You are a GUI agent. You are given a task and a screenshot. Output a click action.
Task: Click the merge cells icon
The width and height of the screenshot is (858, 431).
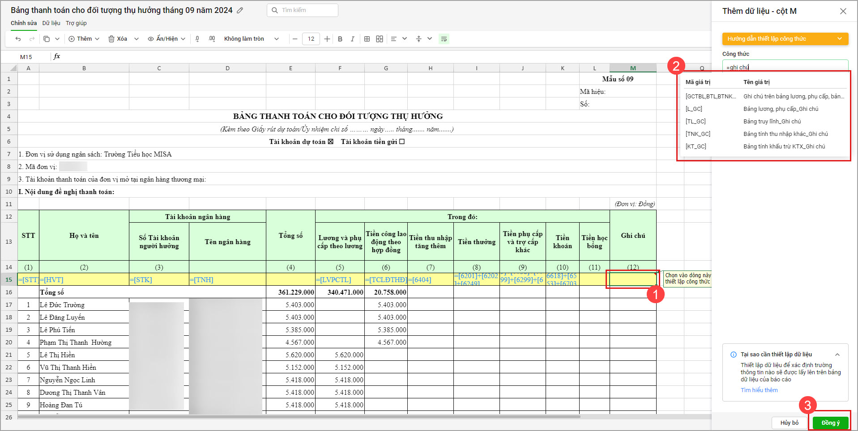(380, 39)
